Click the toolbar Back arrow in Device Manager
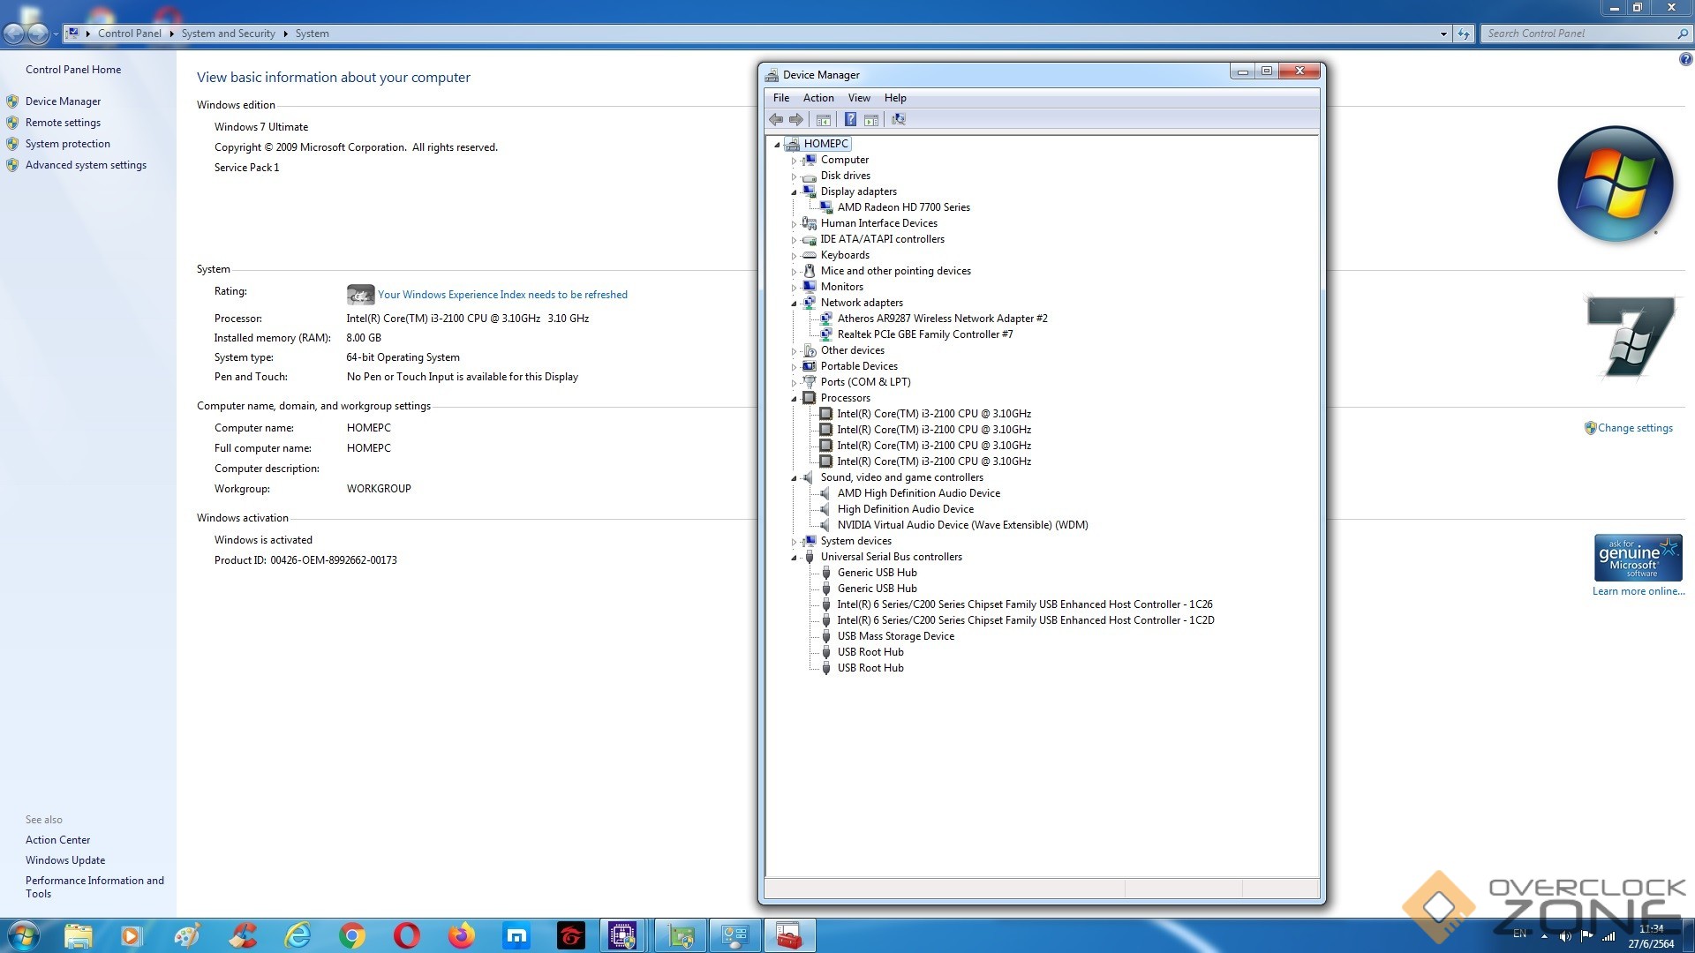This screenshot has height=953, width=1695. pyautogui.click(x=776, y=120)
